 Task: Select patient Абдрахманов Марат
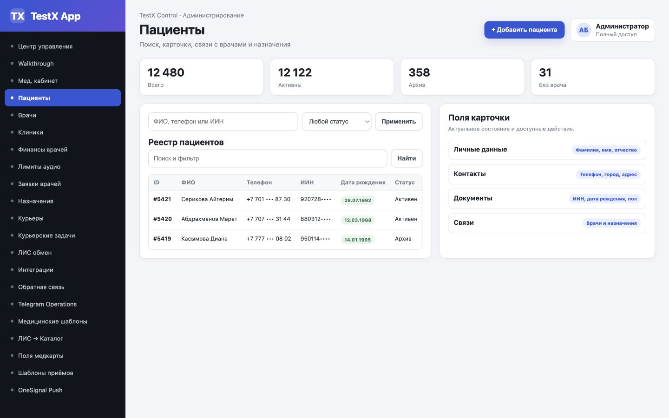pos(209,219)
